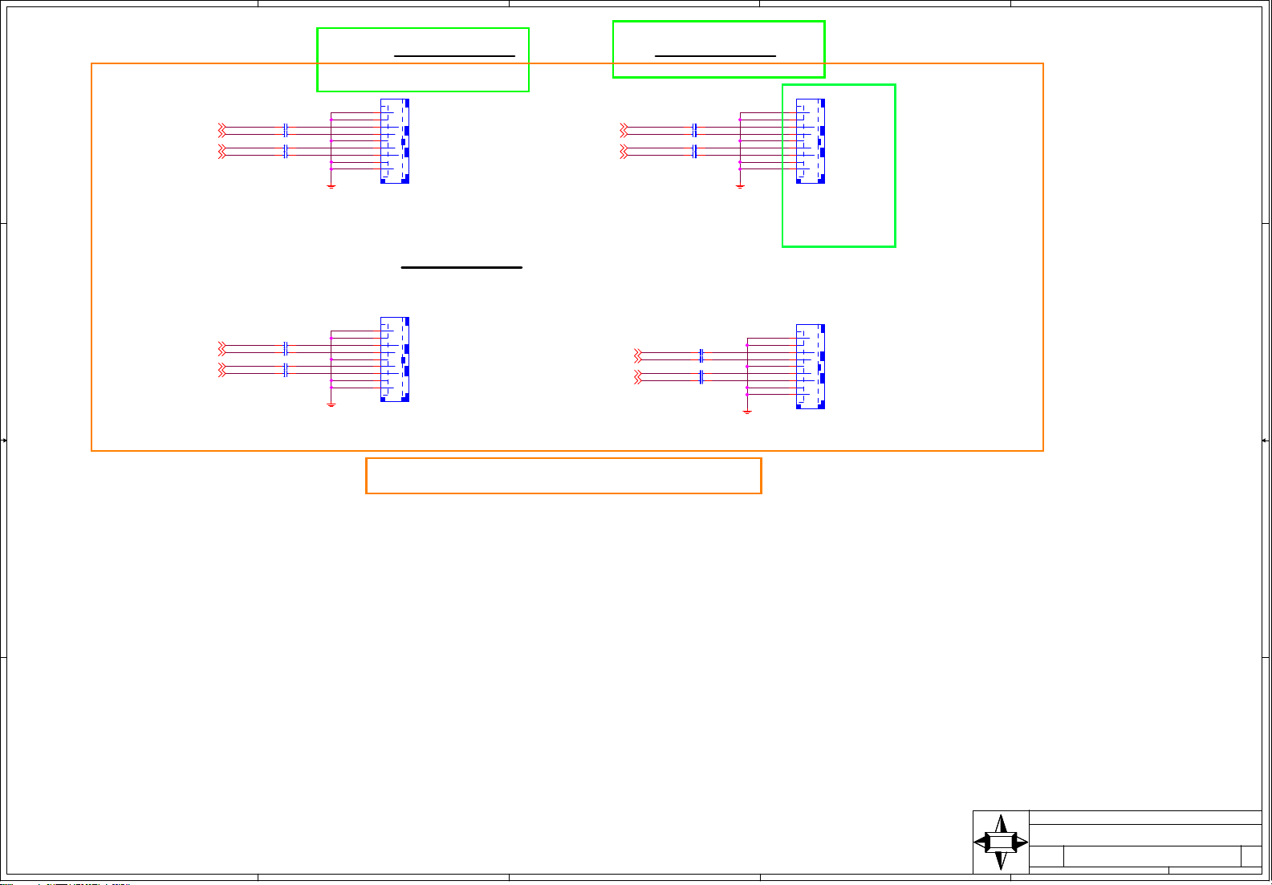The width and height of the screenshot is (1272, 885).
Task: Select the upper capacitor in the top-left circuit
Action: 286,130
